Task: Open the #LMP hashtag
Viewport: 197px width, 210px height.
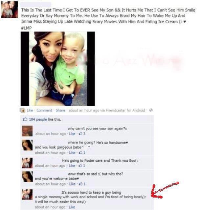Action: tap(26, 28)
